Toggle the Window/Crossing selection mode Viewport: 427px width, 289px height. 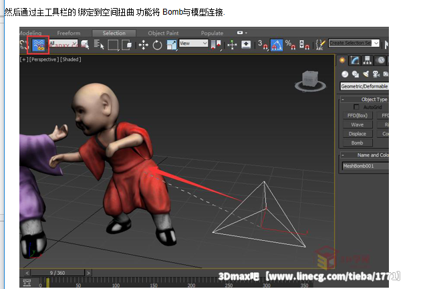pos(127,45)
